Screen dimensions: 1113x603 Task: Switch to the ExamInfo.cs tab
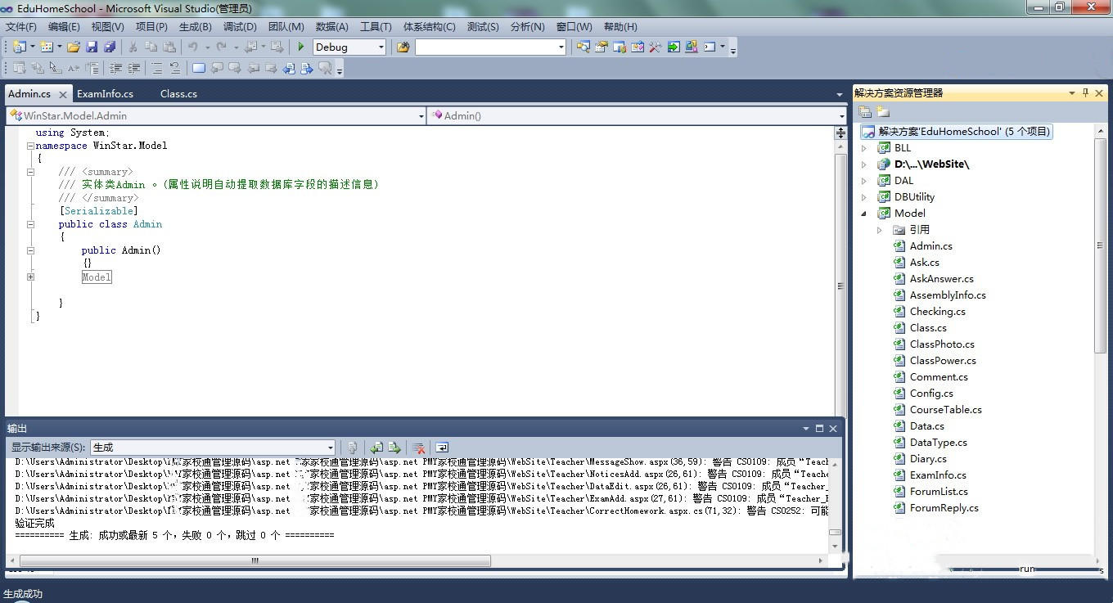(105, 94)
